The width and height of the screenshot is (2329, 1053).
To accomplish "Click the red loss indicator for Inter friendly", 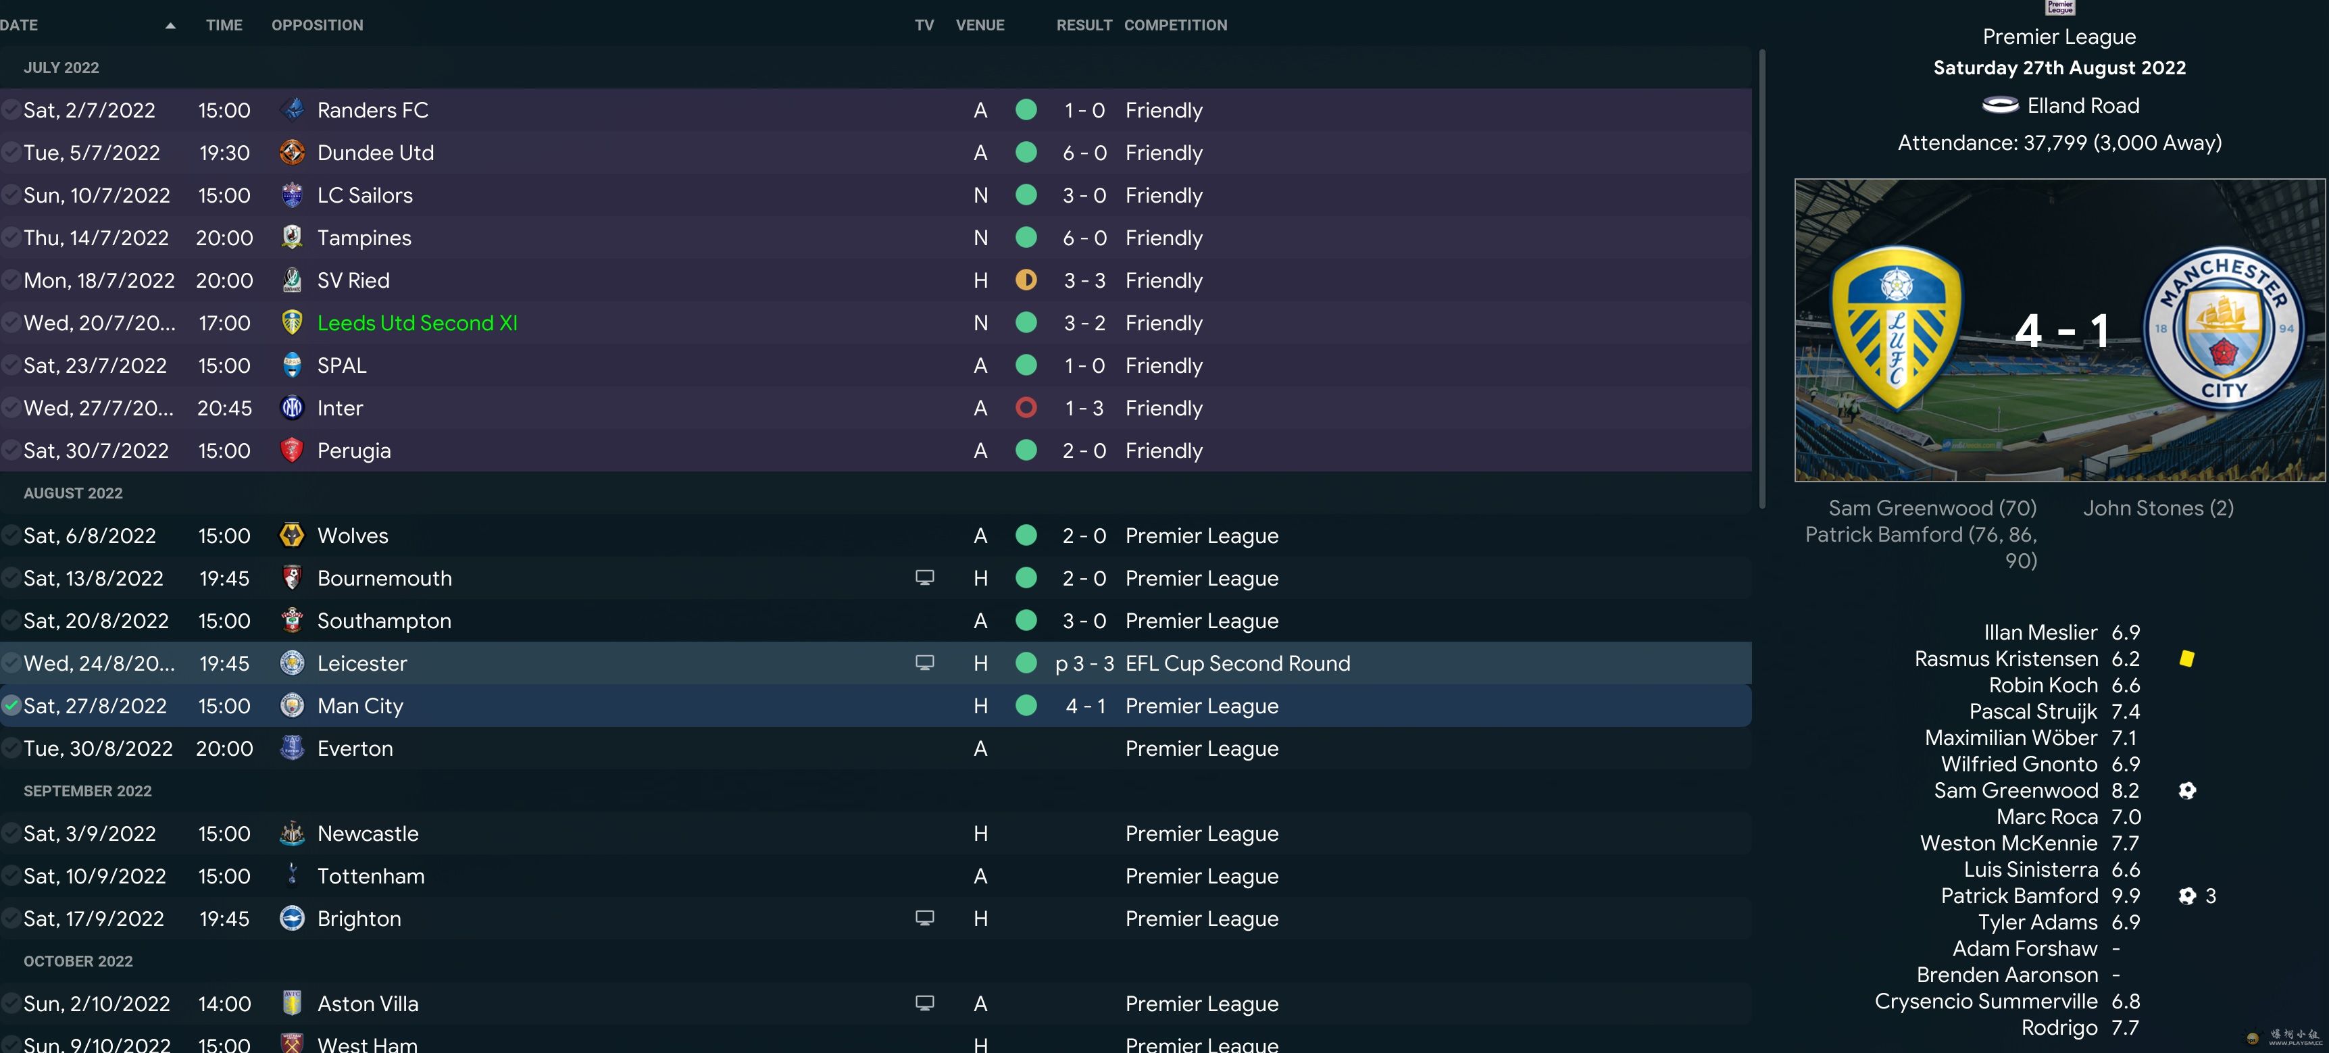I will click(1025, 408).
